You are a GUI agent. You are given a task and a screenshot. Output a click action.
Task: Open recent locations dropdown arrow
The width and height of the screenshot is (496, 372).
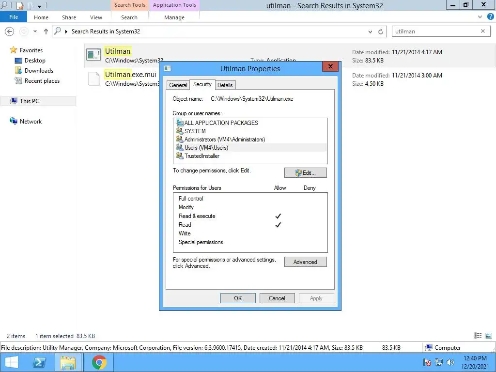tap(35, 31)
